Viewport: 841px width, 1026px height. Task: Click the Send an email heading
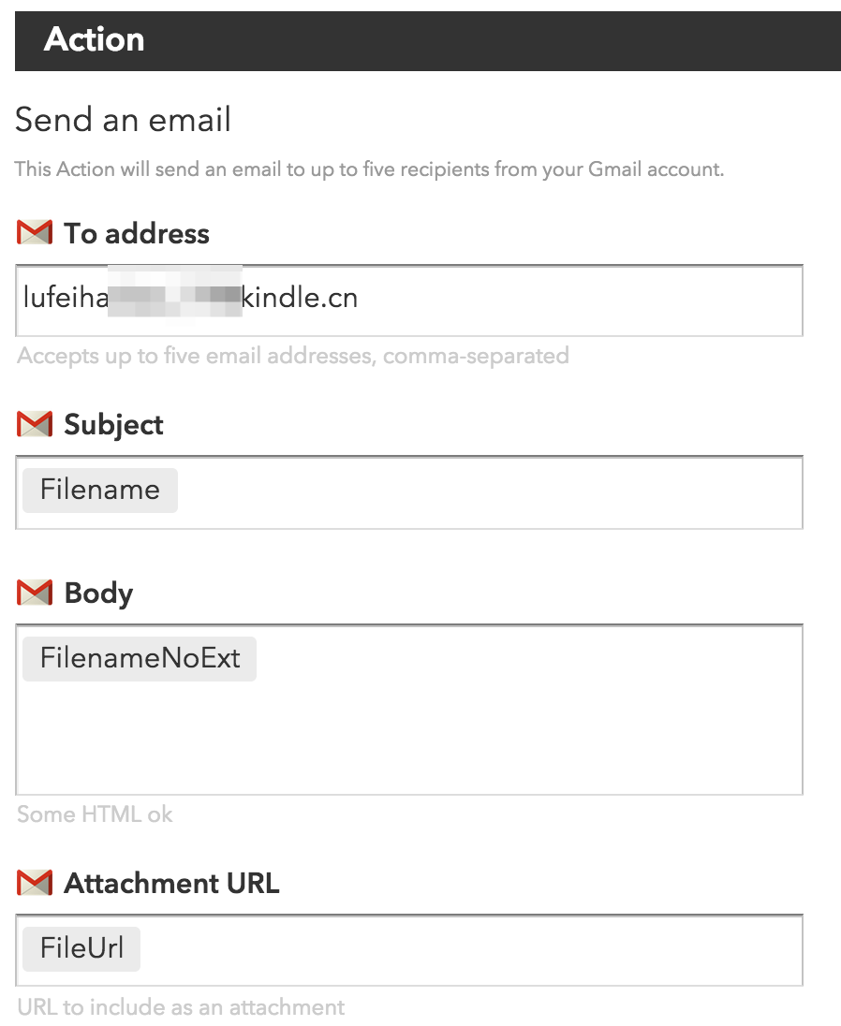pyautogui.click(x=122, y=120)
